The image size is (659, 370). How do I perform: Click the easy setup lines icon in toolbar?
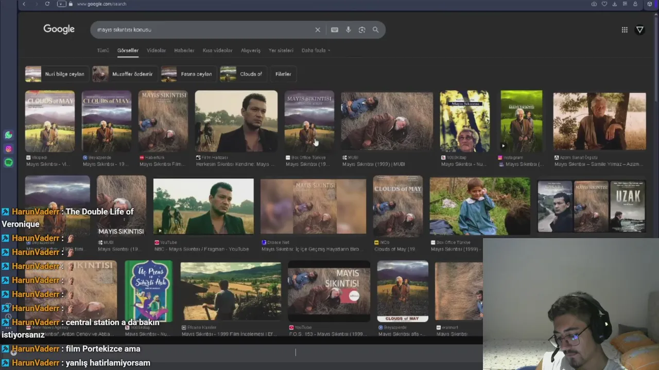pyautogui.click(x=625, y=4)
